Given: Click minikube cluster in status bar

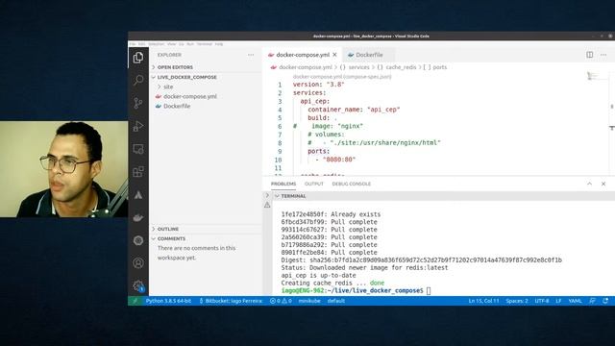Looking at the screenshot, I should [309, 301].
